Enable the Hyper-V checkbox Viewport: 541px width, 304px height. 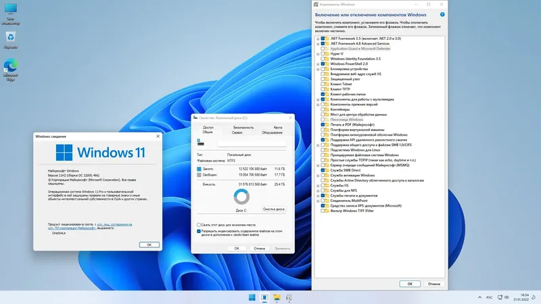point(323,54)
